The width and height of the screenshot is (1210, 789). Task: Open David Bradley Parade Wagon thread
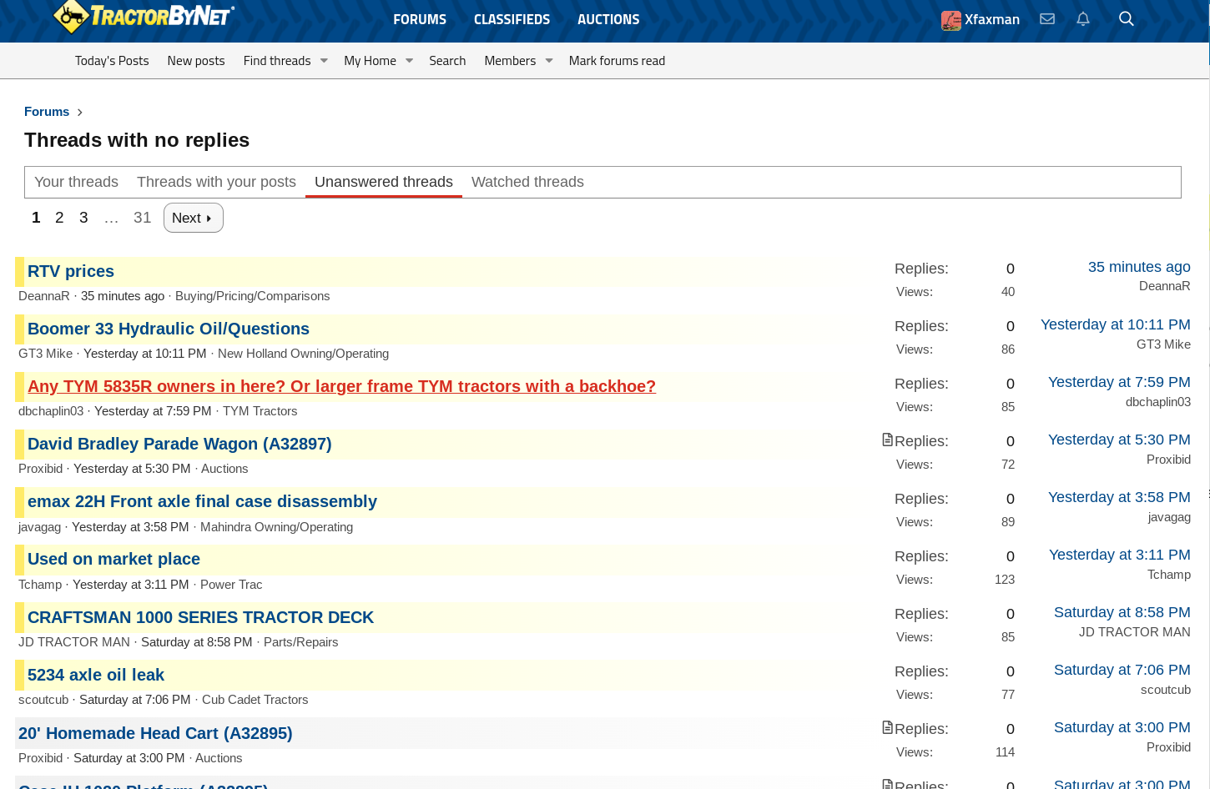coord(179,444)
